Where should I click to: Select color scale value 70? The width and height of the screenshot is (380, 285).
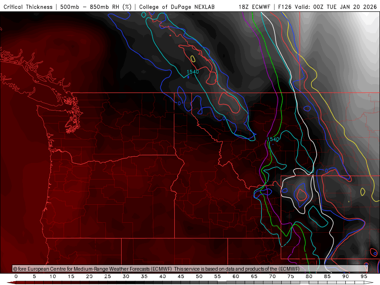(272, 276)
